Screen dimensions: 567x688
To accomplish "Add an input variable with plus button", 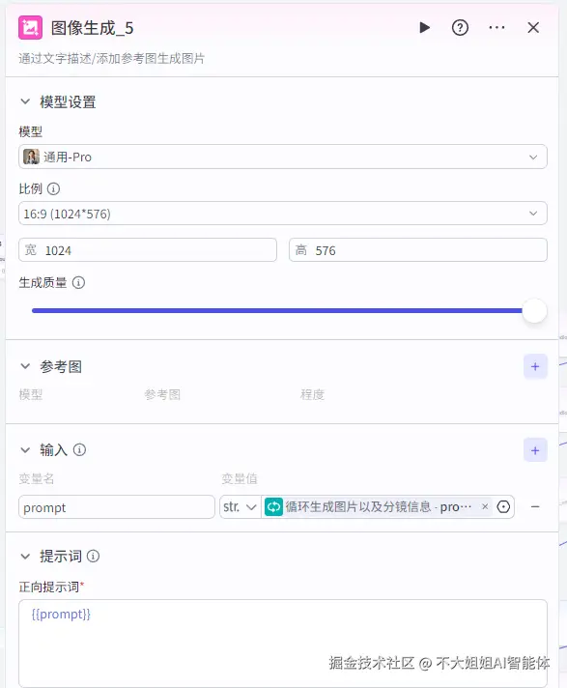I will [535, 450].
